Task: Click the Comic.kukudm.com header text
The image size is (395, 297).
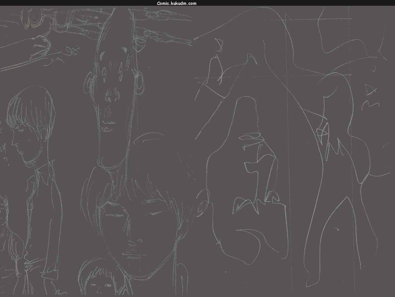Action: (x=177, y=3)
